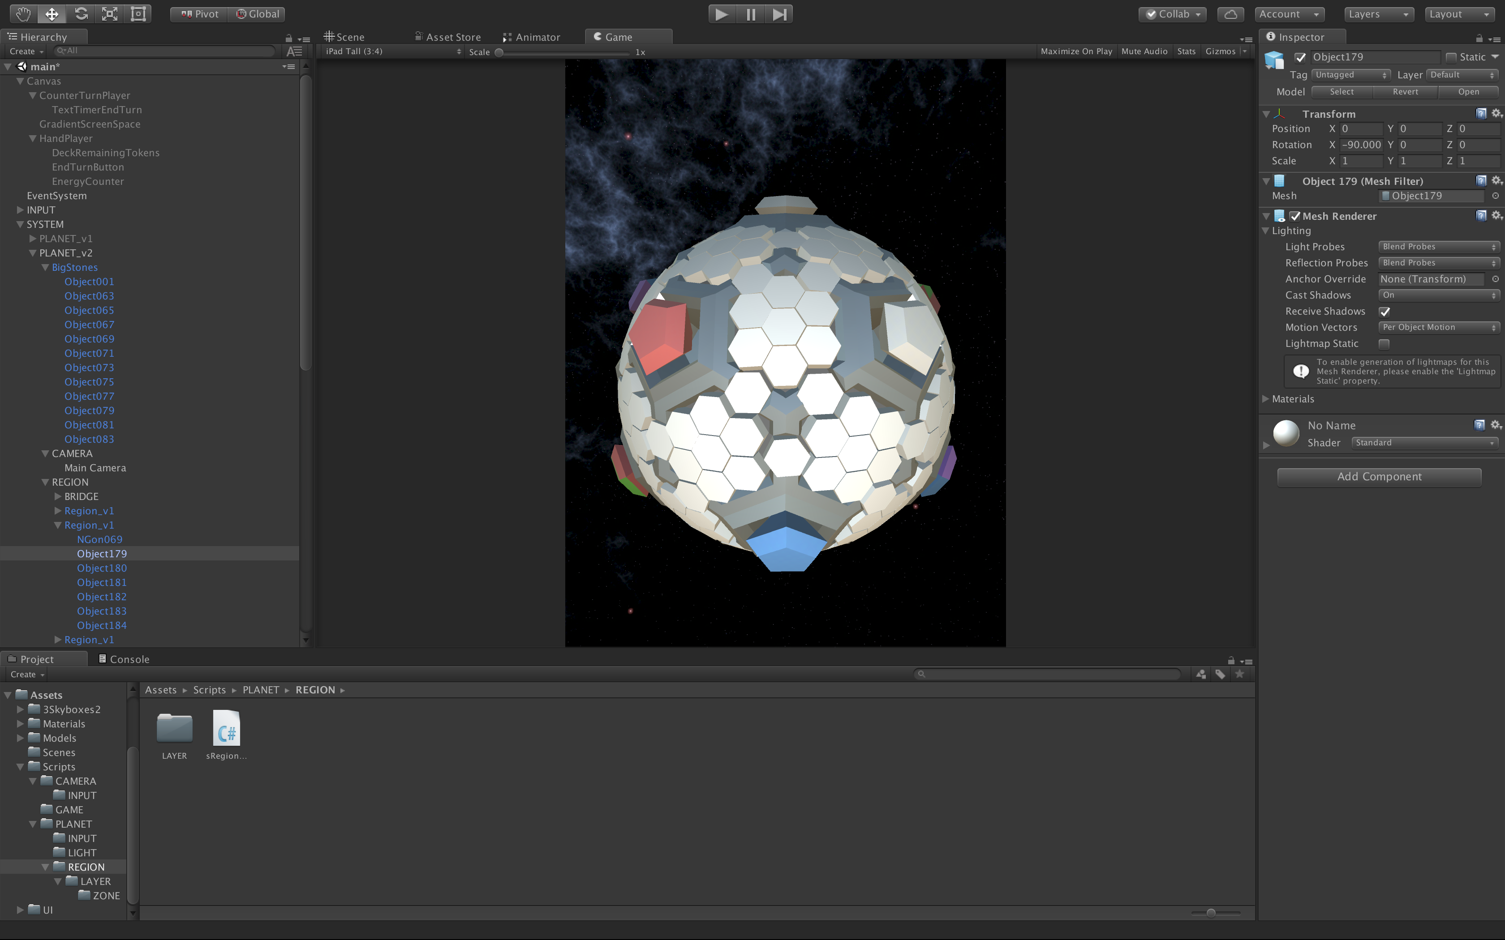Select the Rotate tool
Viewport: 1505px width, 940px height.
[x=81, y=14]
